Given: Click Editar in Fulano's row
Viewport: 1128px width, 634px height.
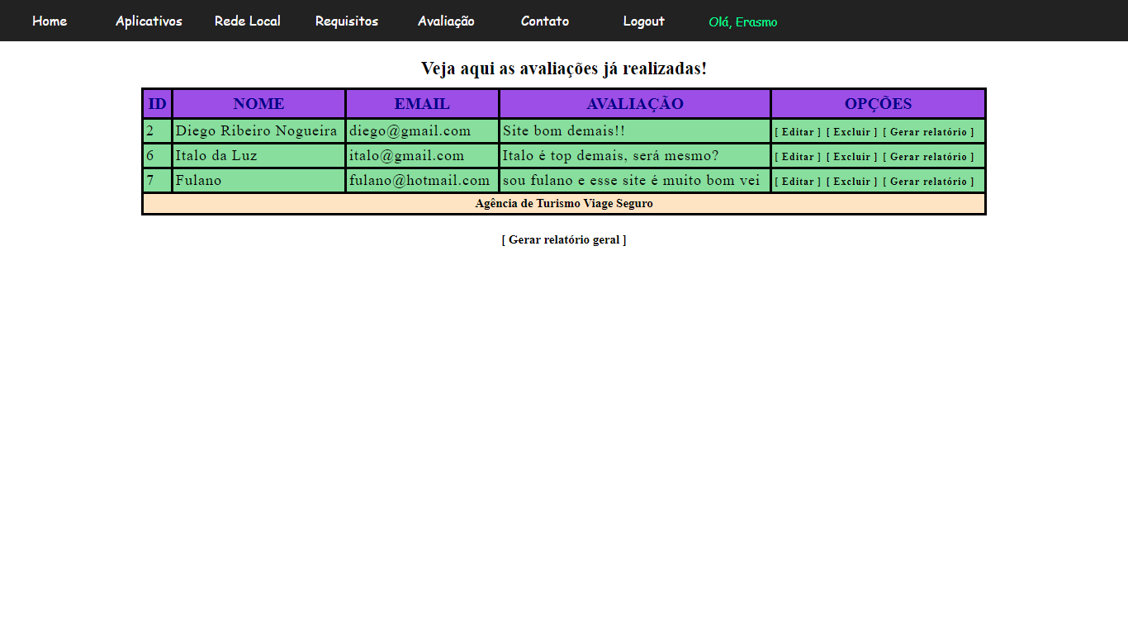Looking at the screenshot, I should 798,182.
